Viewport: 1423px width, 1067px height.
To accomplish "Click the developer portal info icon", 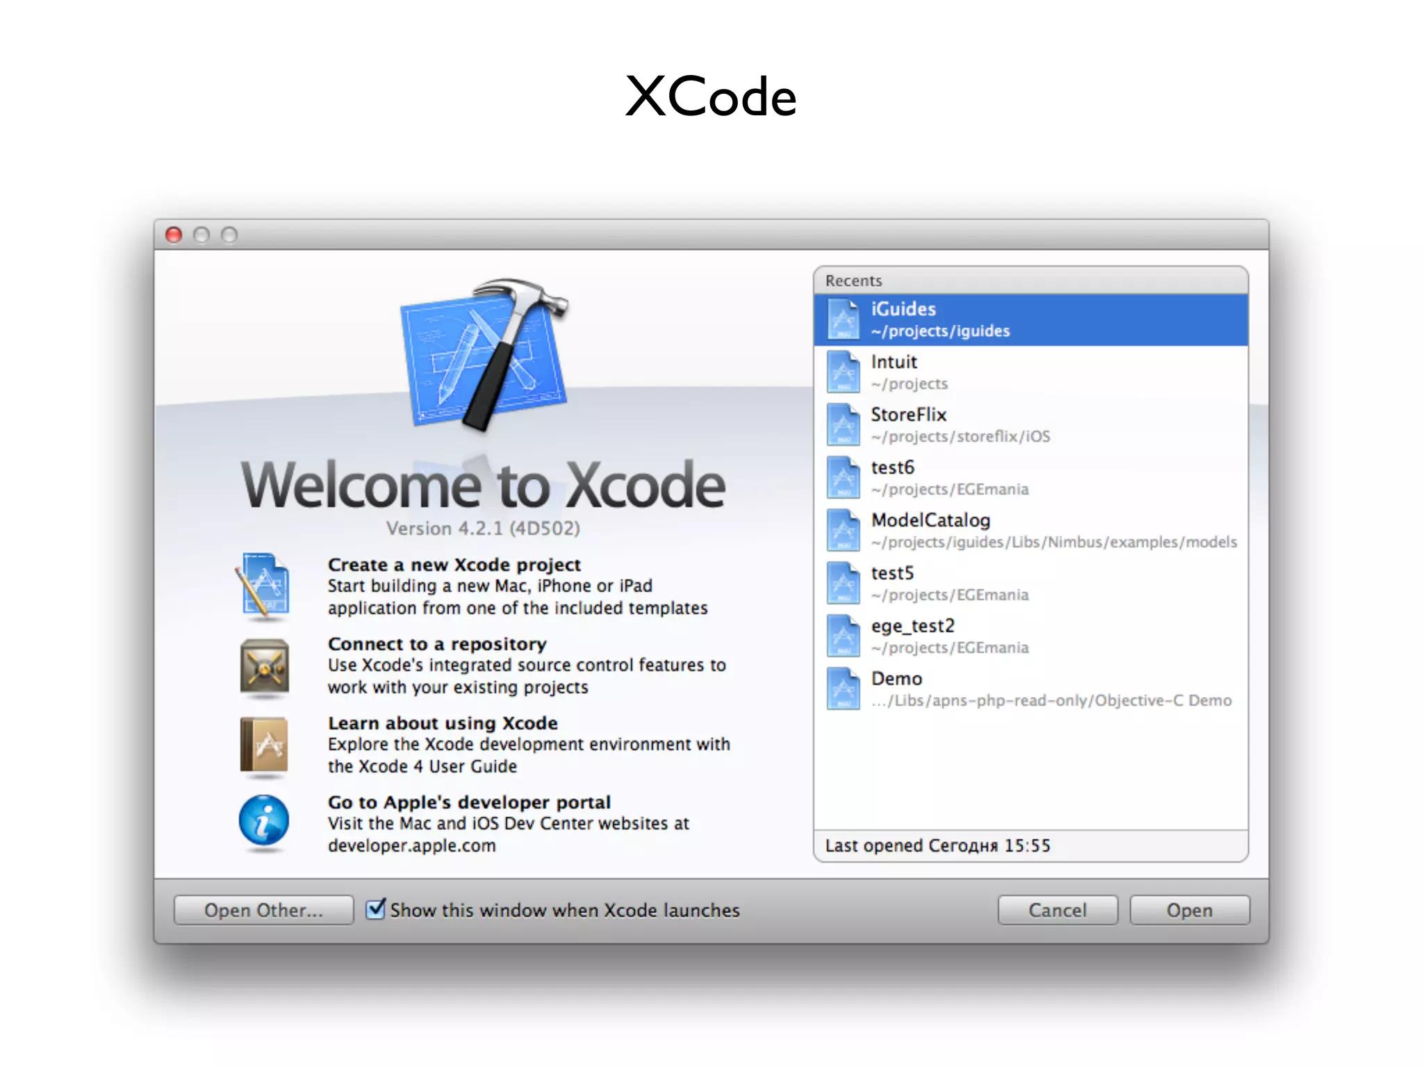I will [x=264, y=822].
